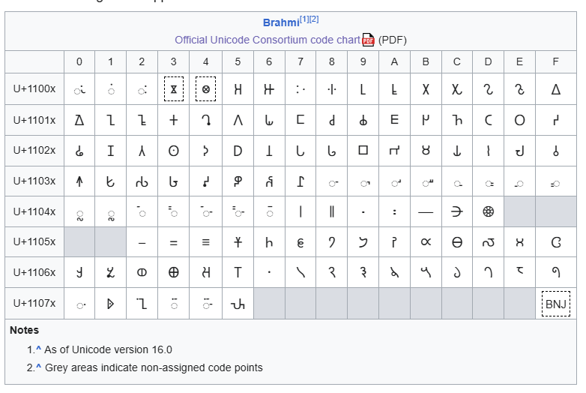The height and width of the screenshot is (393, 586).
Task: Jump back via caret of note 1
Action: tap(38, 349)
